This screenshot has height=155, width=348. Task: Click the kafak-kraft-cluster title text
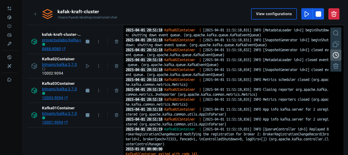tap(78, 12)
